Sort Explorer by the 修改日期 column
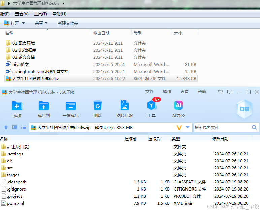Image resolution: width=260 pixels, height=211 pixels. [x=101, y=33]
